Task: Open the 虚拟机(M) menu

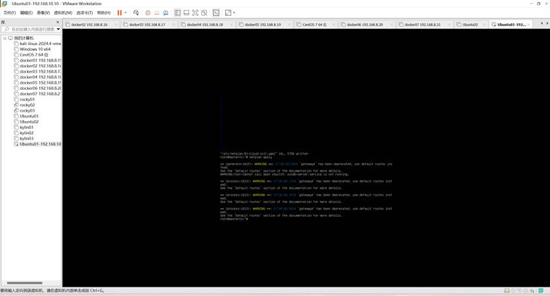Action: 63,13
